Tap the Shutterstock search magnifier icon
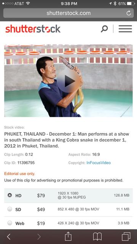Viewport: 137px width, 244px height. 104,29
